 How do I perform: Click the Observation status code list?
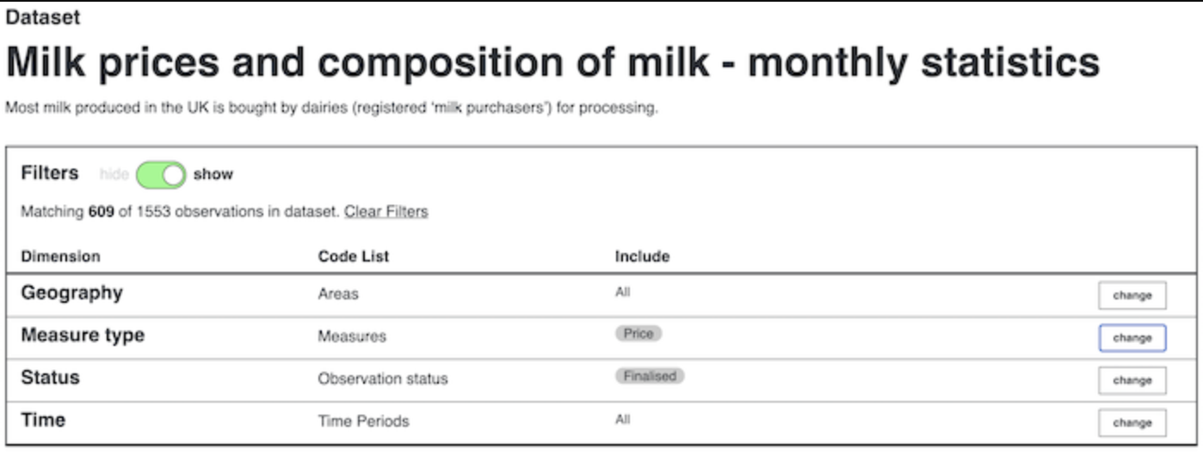[x=383, y=379]
